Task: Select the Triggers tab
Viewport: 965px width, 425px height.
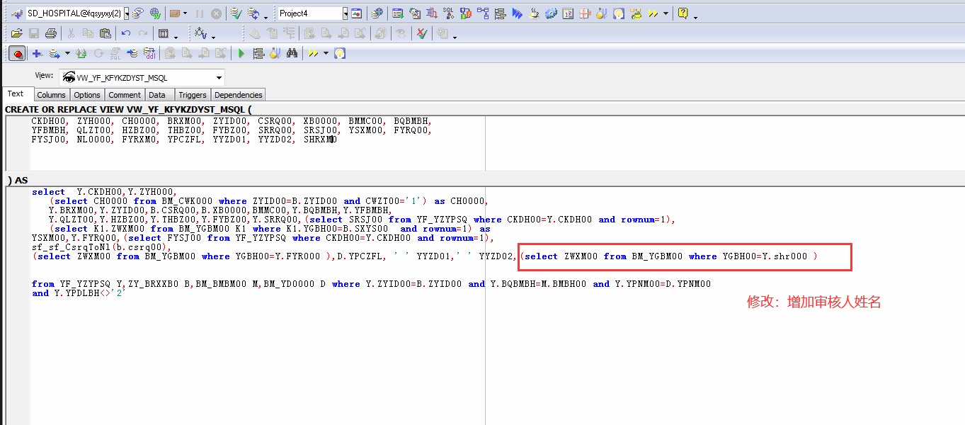Action: [192, 95]
